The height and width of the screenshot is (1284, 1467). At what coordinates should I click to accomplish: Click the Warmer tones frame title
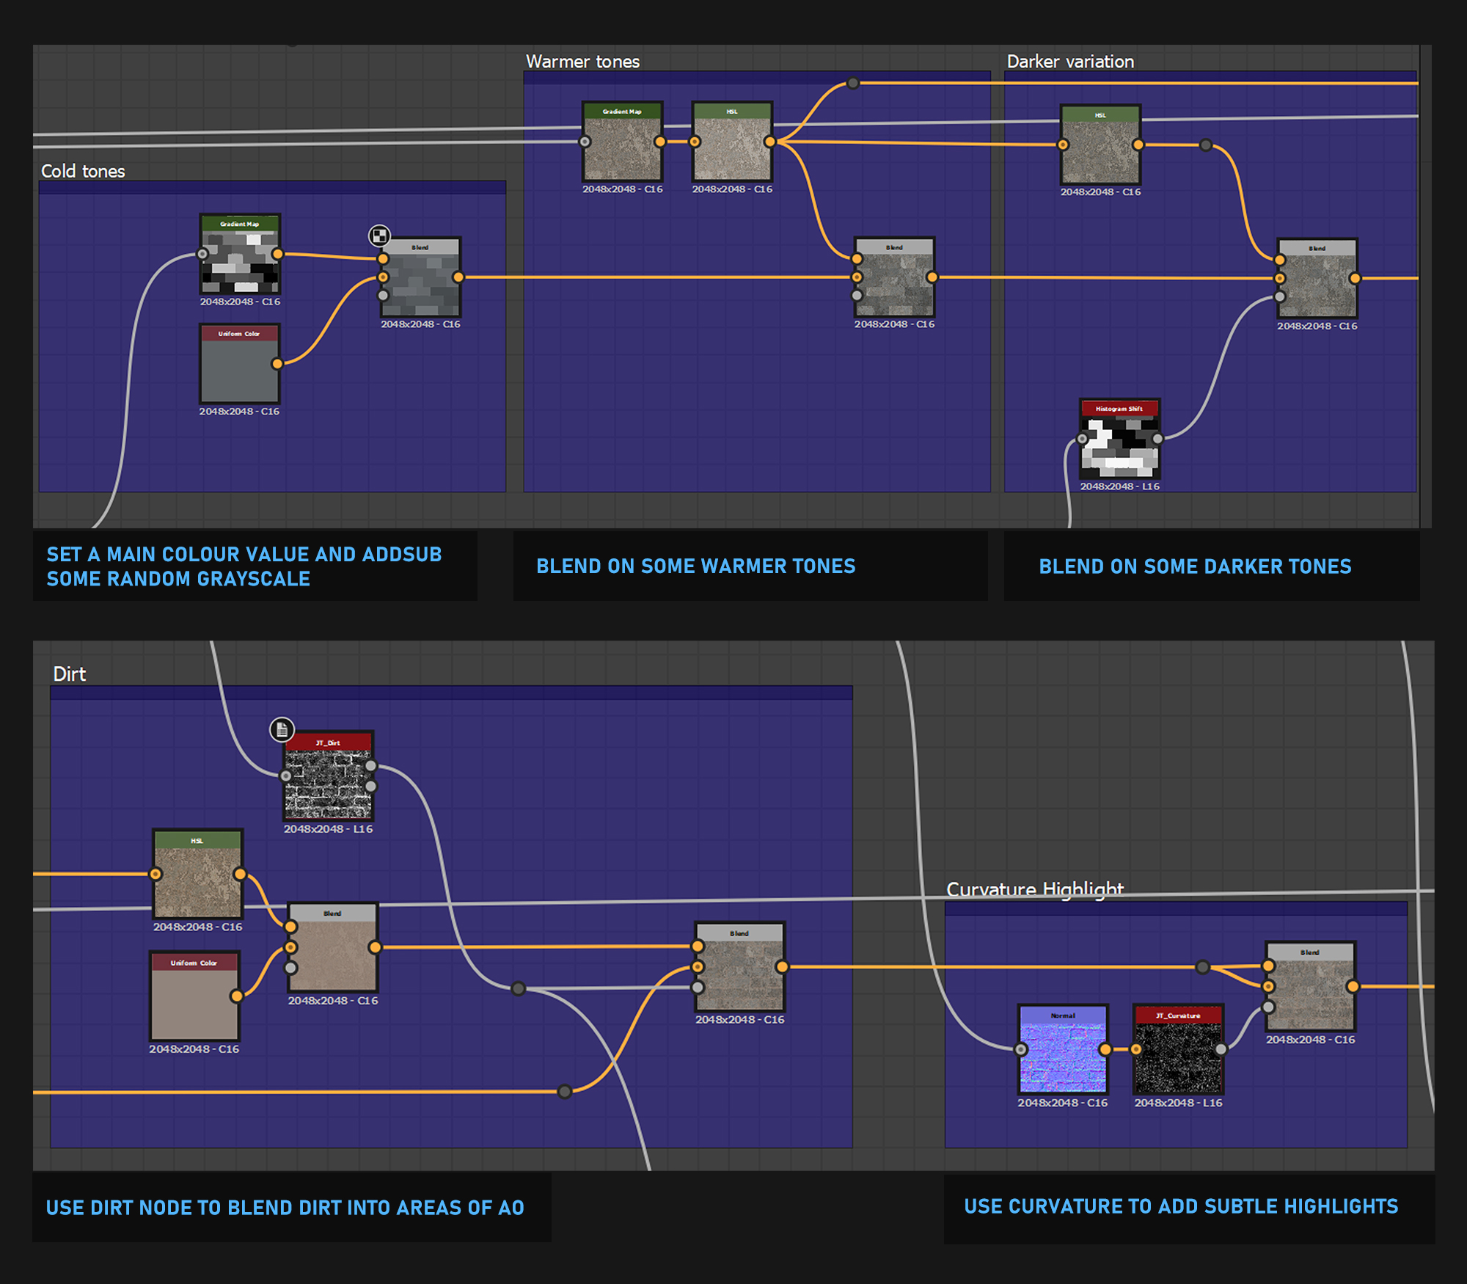(582, 62)
